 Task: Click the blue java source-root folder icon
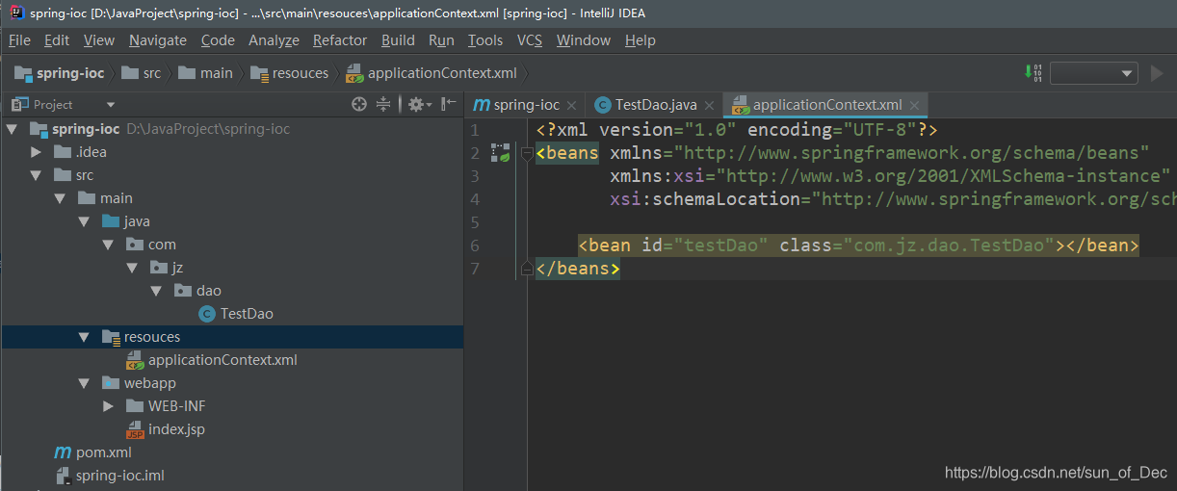111,221
